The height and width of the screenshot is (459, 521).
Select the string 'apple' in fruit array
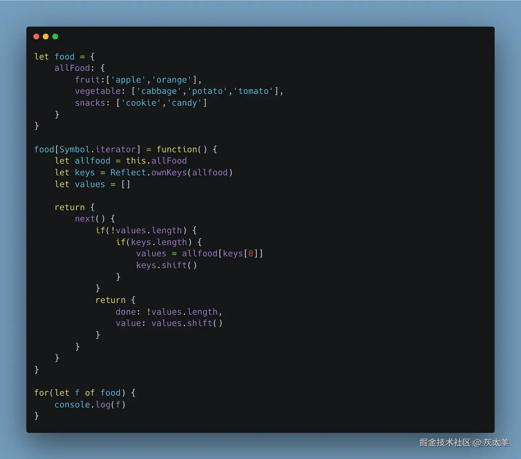128,80
